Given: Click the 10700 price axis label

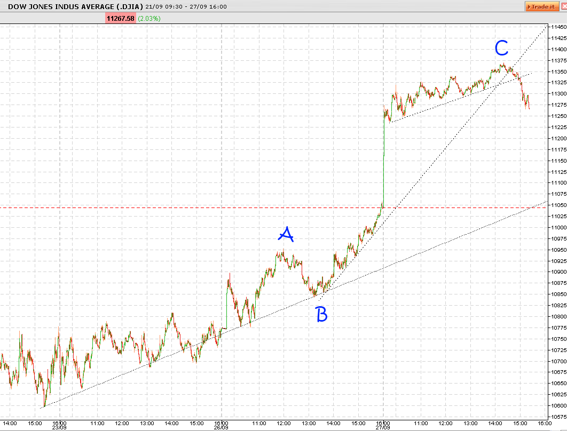Looking at the screenshot, I should coord(558,361).
